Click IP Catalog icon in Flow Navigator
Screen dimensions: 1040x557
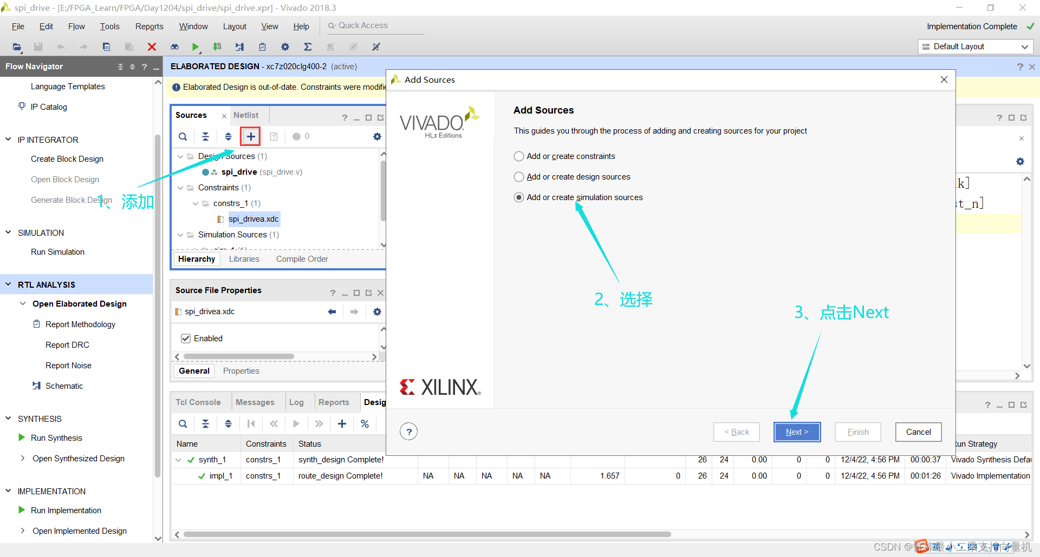point(22,106)
